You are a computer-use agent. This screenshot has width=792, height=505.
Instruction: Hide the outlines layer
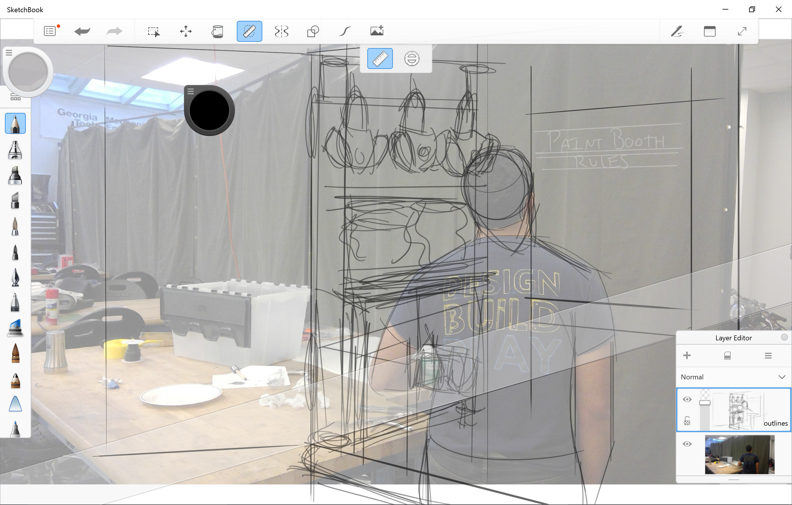click(687, 399)
